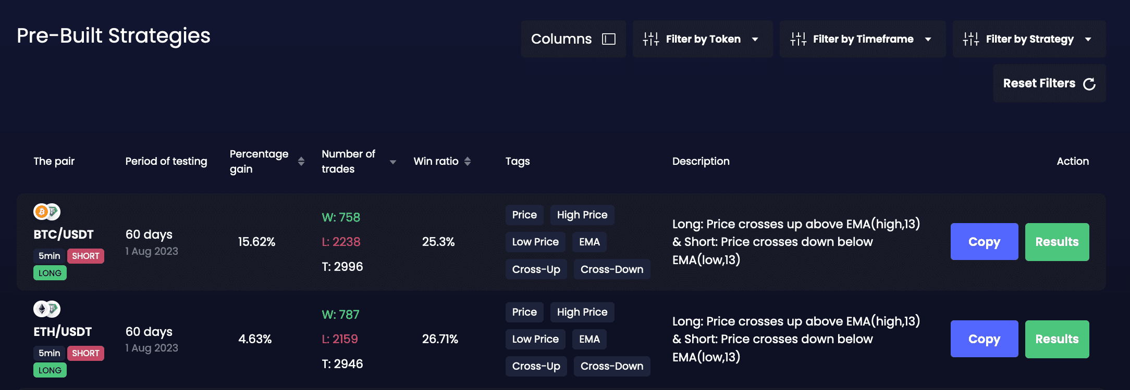Viewport: 1130px width, 390px height.
Task: Click the ETH/USDT pair coin icon
Action: [x=47, y=309]
